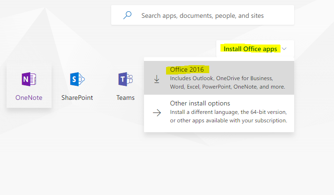Click the Install Office apps button
Screen dimensions: 334x195
click(x=255, y=49)
